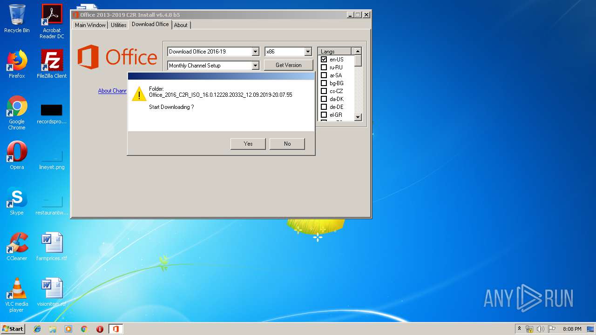The image size is (596, 335).
Task: Open Windows Media Player taskbar icon
Action: point(68,329)
